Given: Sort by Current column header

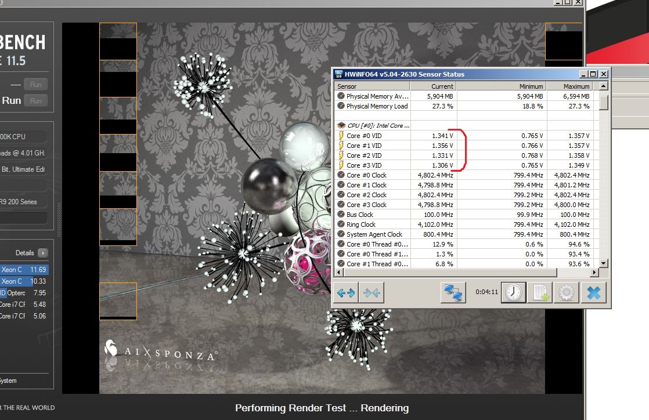Looking at the screenshot, I should [433, 86].
